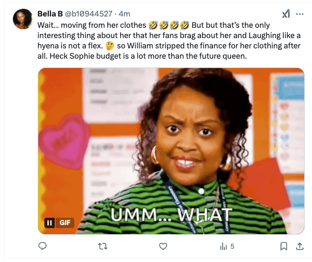Click the display name Bella B
The width and height of the screenshot is (312, 262).
pyautogui.click(x=50, y=13)
